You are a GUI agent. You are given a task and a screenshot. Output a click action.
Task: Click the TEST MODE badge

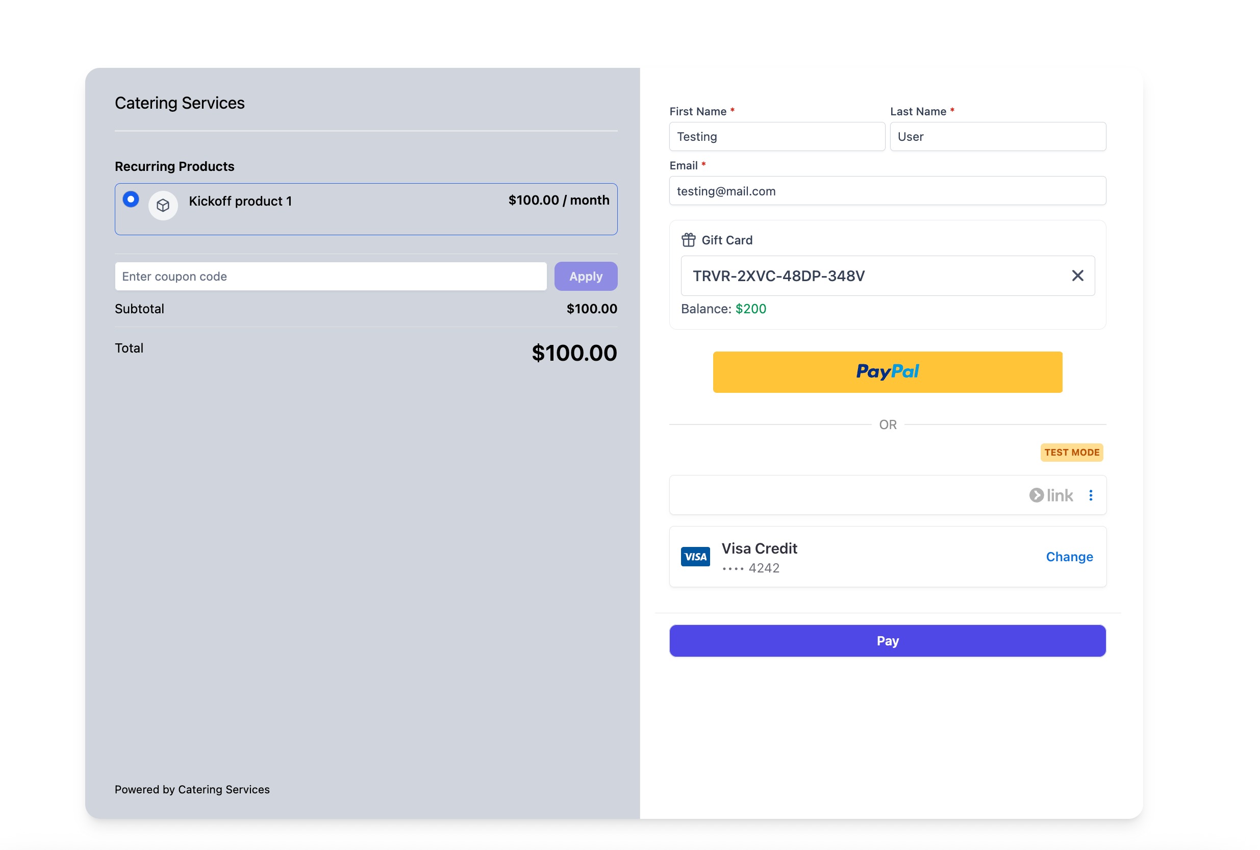1071,452
